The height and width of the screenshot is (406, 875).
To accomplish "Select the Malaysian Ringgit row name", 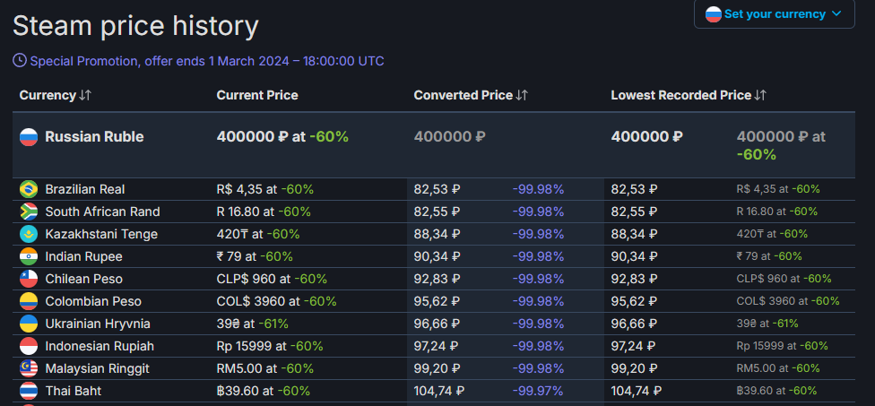I will click(x=97, y=368).
